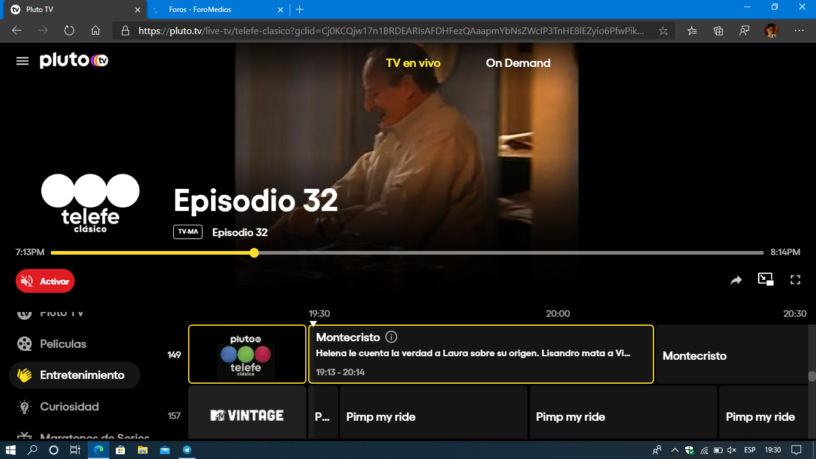Open the network Wi-Fi tray icon
This screenshot has height=459, width=816.
[x=704, y=450]
